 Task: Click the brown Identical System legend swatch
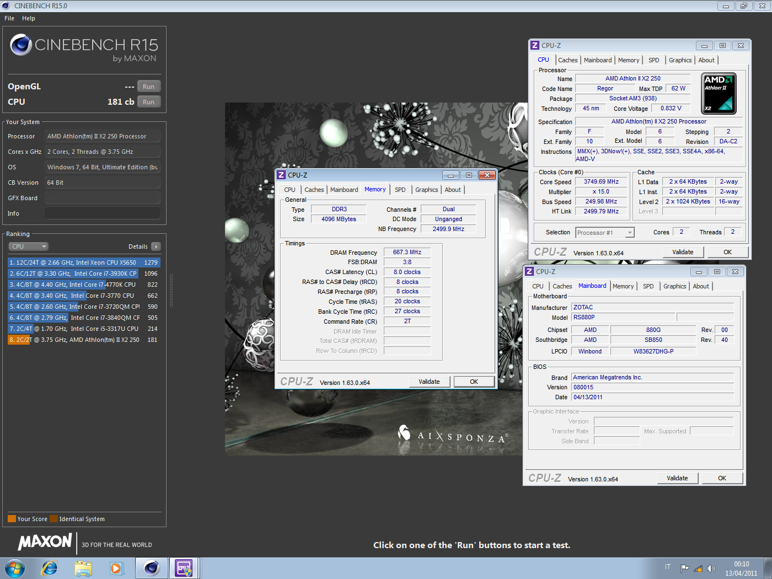coord(53,519)
